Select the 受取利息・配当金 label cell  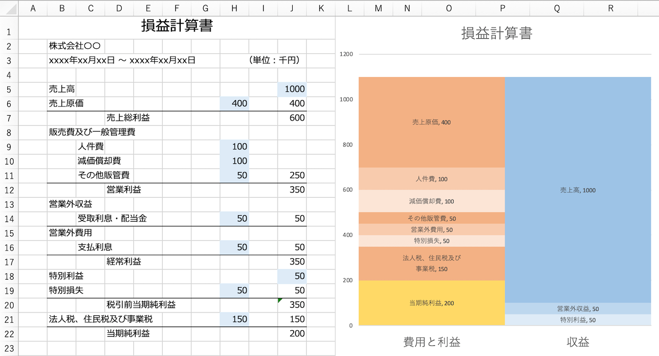112,219
